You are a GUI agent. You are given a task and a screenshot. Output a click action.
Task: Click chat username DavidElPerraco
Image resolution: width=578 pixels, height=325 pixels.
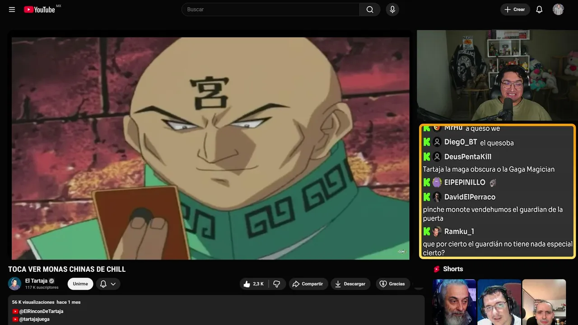click(470, 197)
